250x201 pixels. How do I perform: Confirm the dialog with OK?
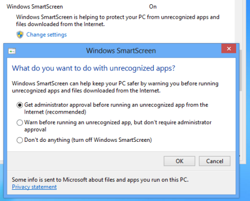tap(179, 161)
